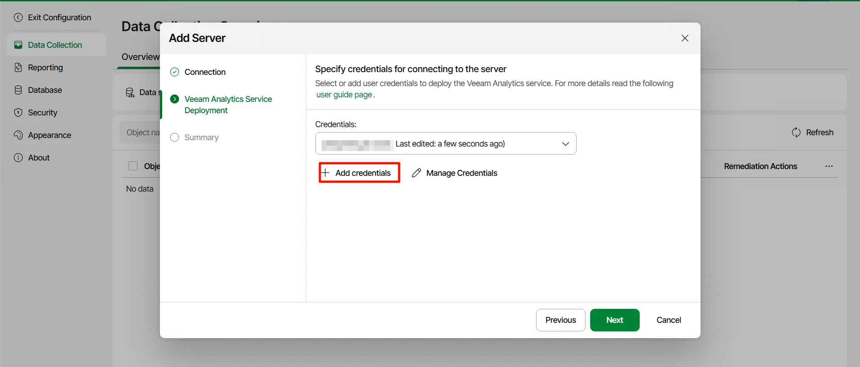860x367 pixels.
Task: Open the user guide page link
Action: click(x=344, y=95)
